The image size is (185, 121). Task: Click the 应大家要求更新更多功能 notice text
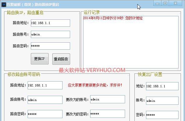point(95,85)
